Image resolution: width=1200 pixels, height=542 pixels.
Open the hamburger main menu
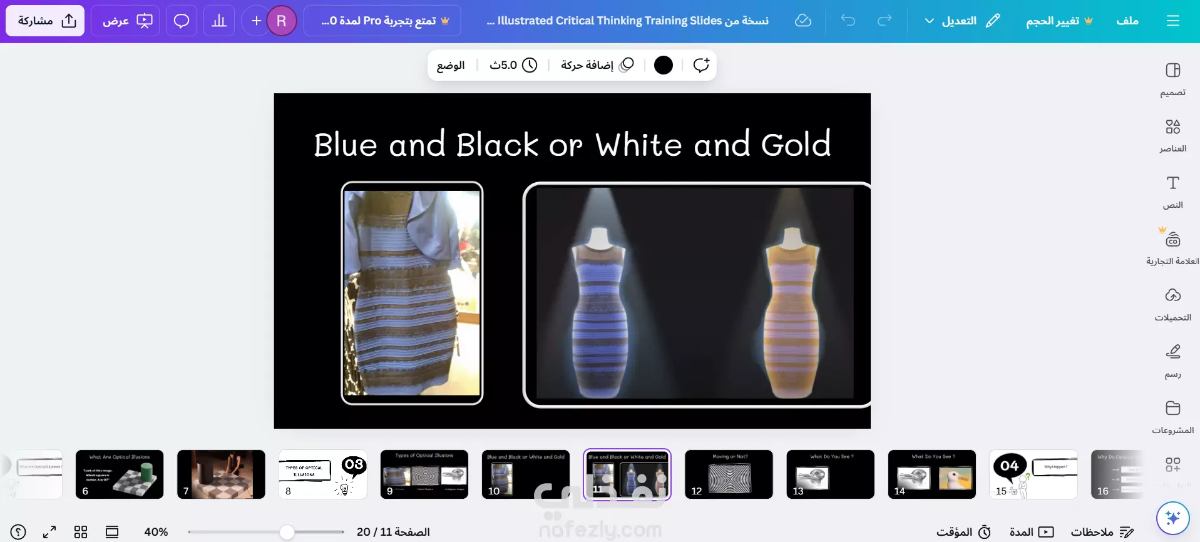tap(1173, 21)
